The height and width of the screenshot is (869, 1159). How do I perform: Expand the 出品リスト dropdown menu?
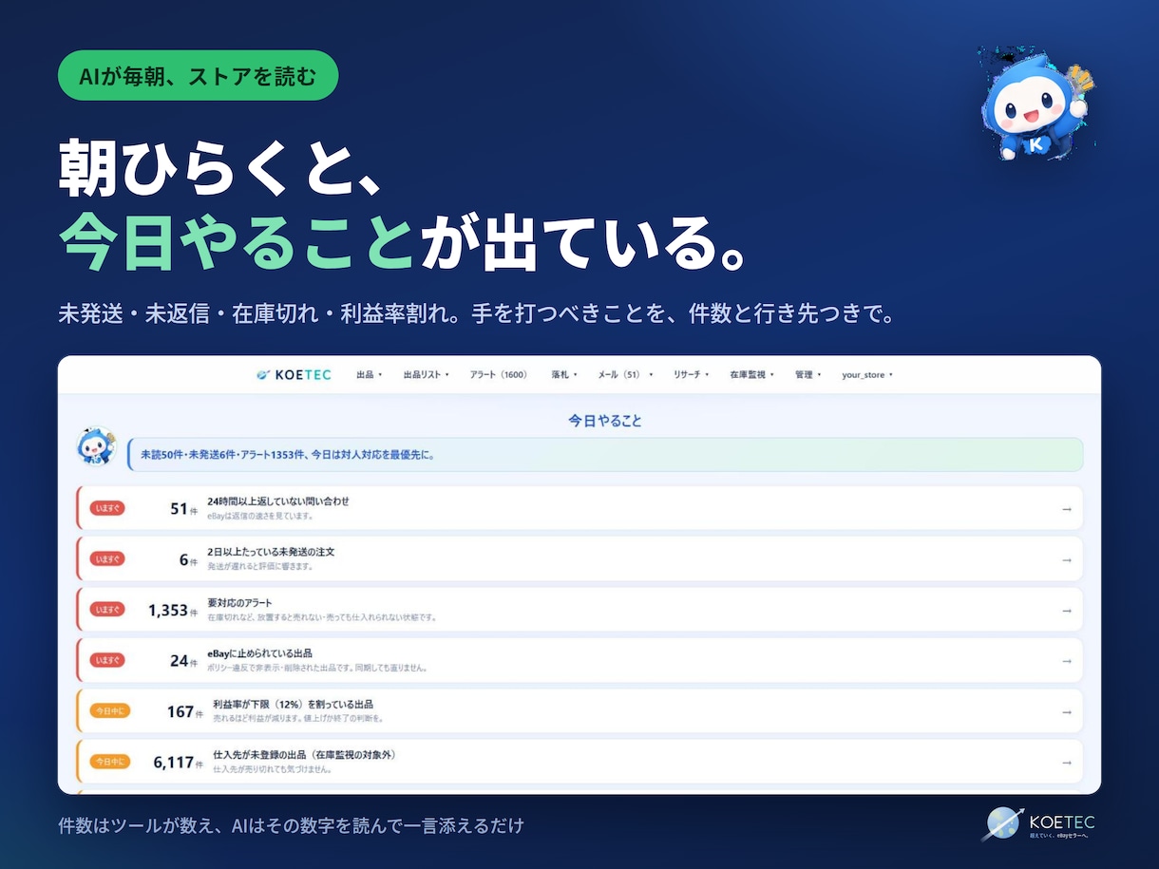click(x=426, y=375)
